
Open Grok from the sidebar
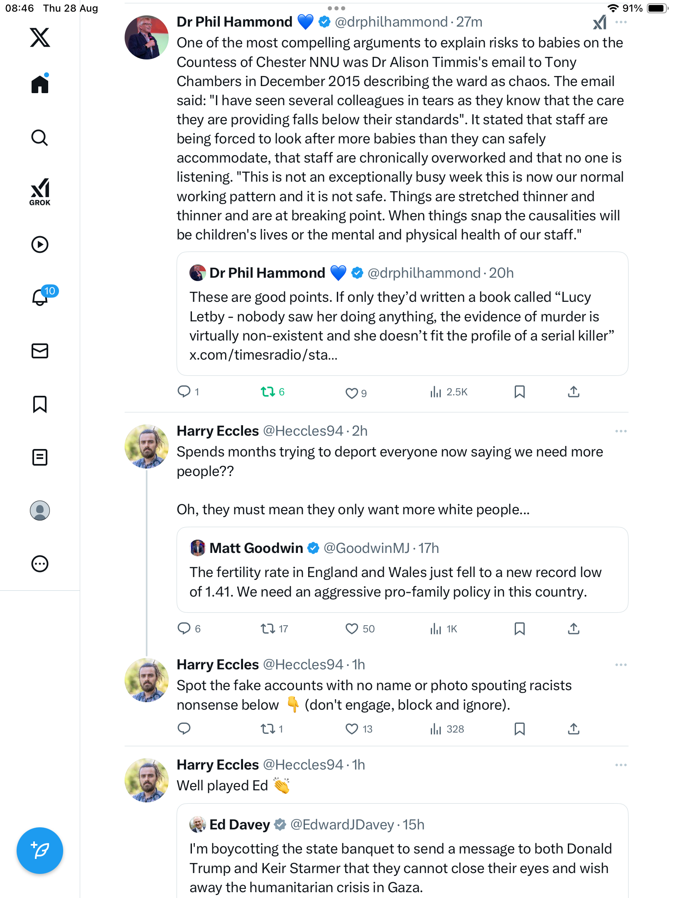click(x=40, y=192)
